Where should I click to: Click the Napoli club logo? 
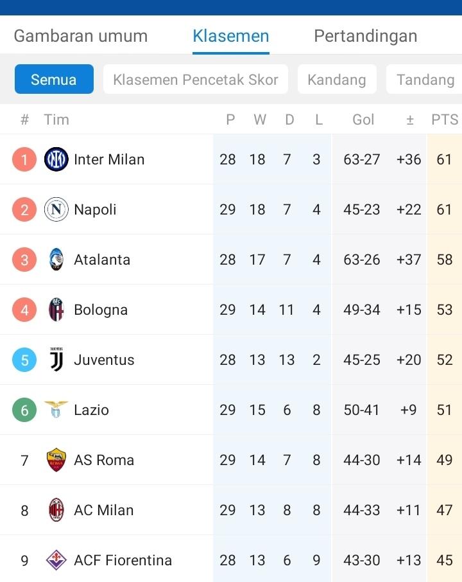point(56,209)
